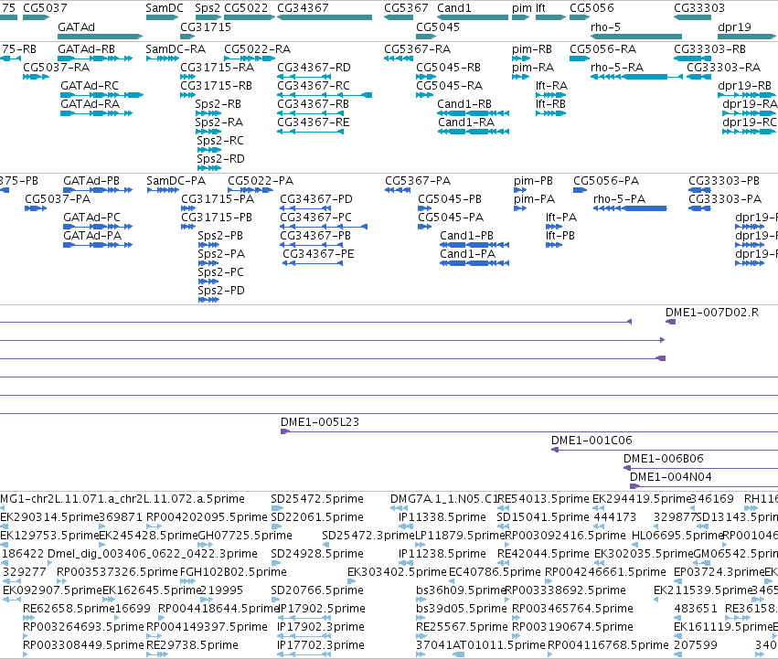The width and height of the screenshot is (778, 659).
Task: Select the CG5045 gene label
Action: (438, 27)
